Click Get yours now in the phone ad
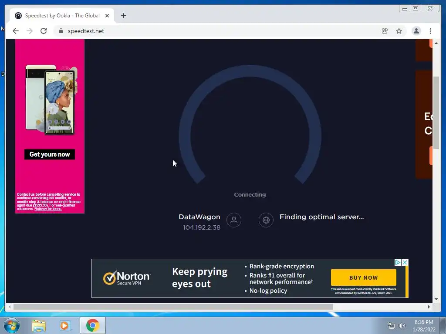This screenshot has width=446, height=334. [50, 154]
